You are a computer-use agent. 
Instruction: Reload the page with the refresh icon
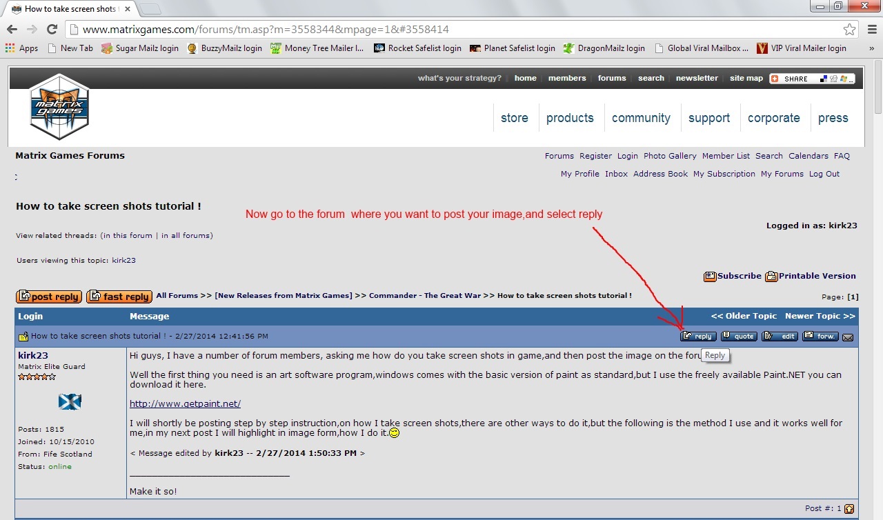pos(52,29)
